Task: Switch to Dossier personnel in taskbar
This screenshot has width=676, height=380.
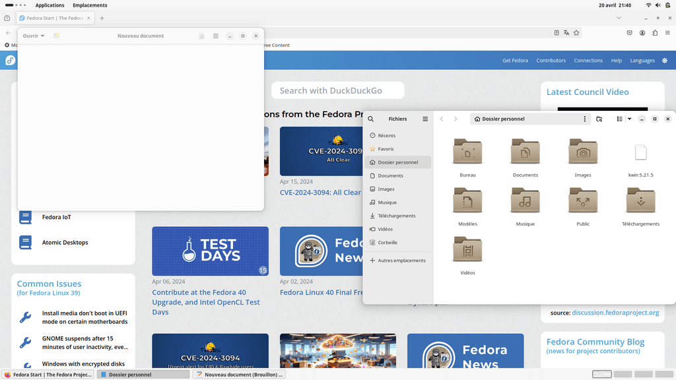Action: pyautogui.click(x=143, y=375)
